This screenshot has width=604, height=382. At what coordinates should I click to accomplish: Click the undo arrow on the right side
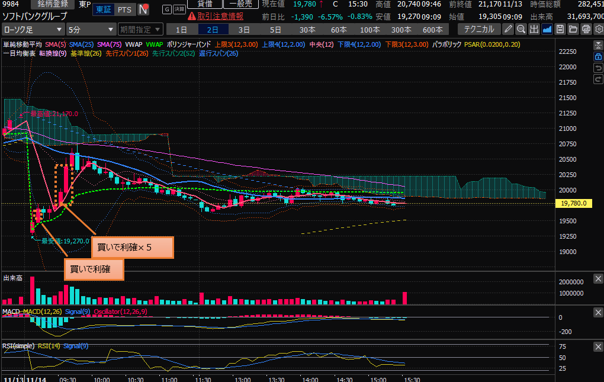pos(598,68)
